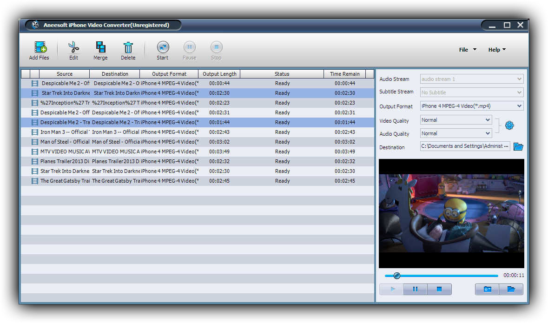The height and width of the screenshot is (323, 548).
Task: Click the Stop icon in the main toolbar
Action: pyautogui.click(x=216, y=47)
